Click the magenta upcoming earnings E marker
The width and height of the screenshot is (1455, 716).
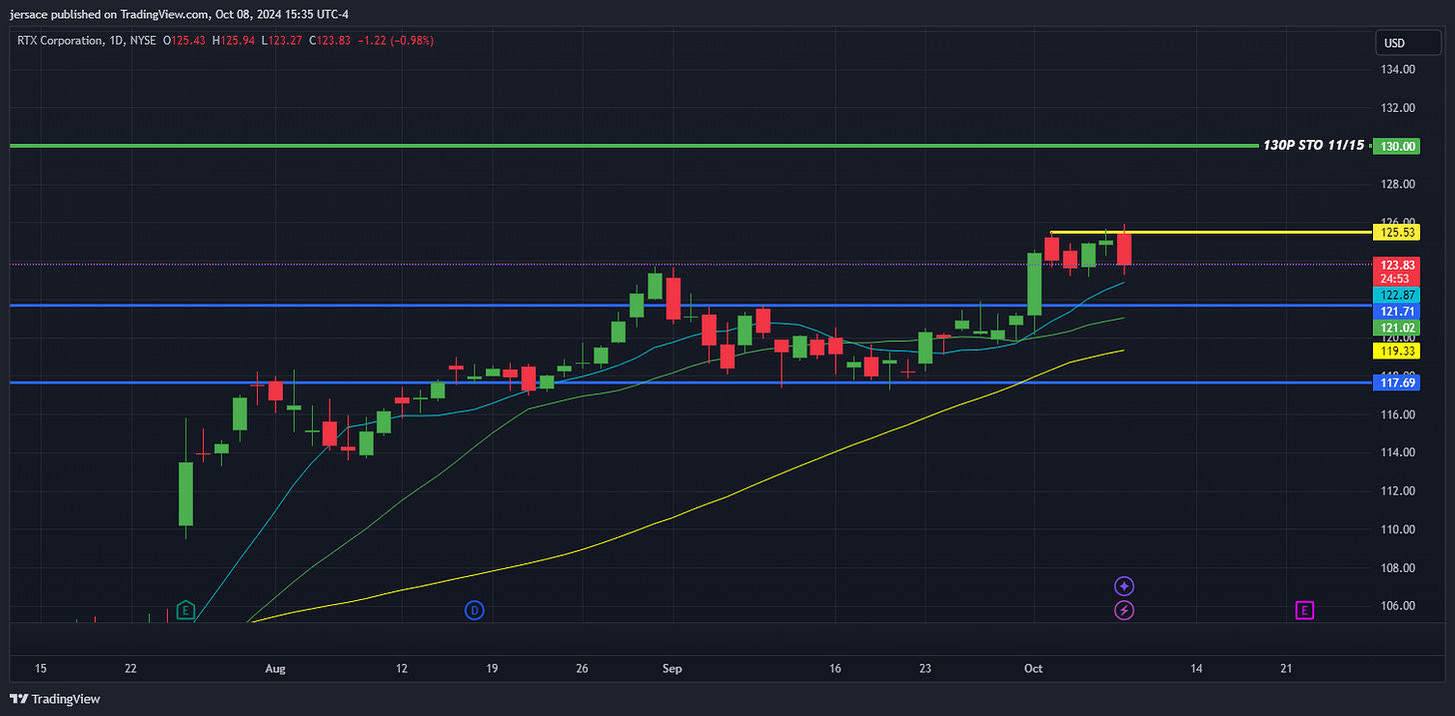click(1304, 609)
